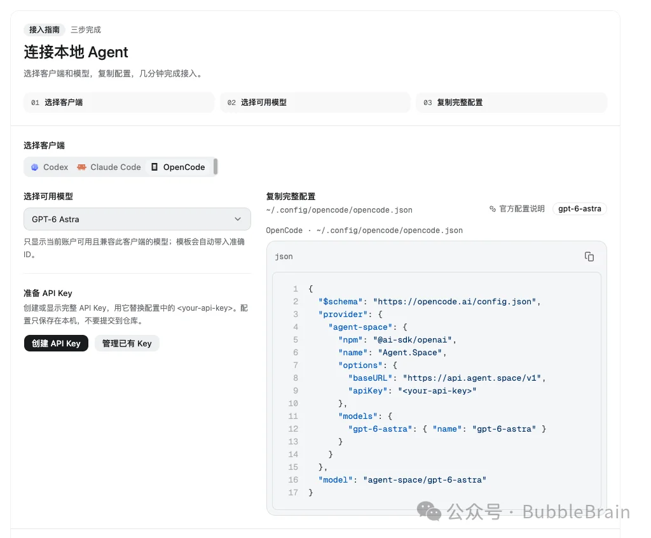Click the OpenCode square icon
The width and height of the screenshot is (651, 538).
[154, 167]
